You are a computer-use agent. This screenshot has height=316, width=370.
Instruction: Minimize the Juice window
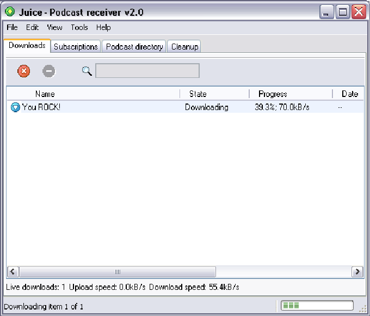pyautogui.click(x=326, y=12)
